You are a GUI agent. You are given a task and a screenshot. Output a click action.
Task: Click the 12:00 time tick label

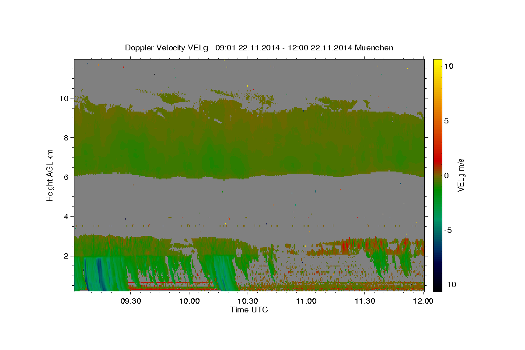[423, 301]
